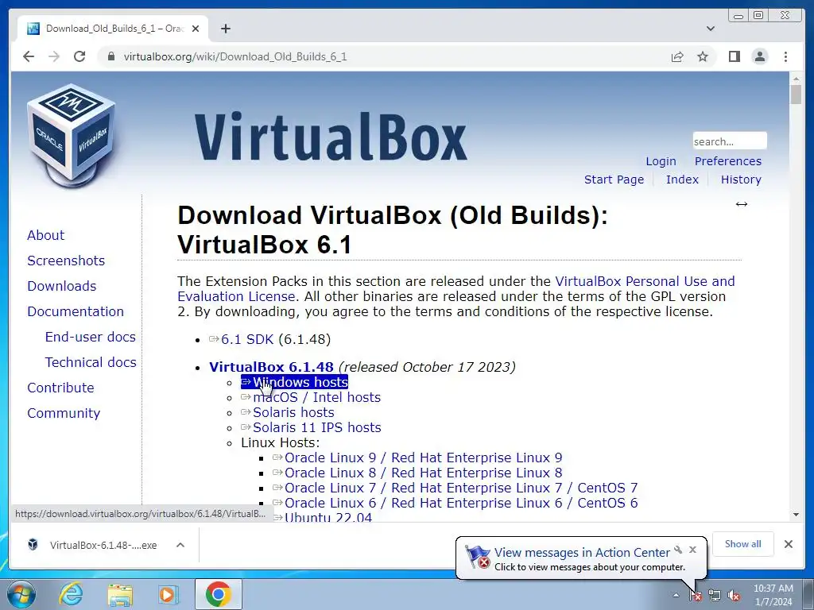The width and height of the screenshot is (814, 610).
Task: Open Downloads in the sidebar
Action: tap(62, 286)
